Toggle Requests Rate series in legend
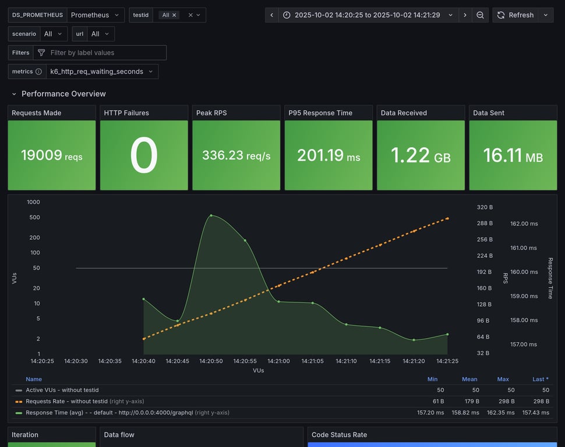Viewport: 565px width, 447px height. coord(66,401)
